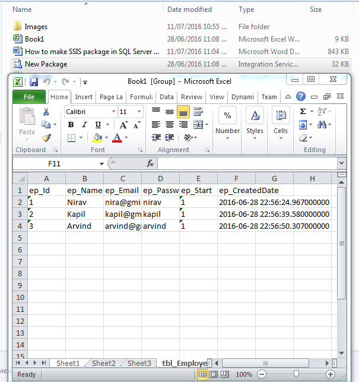Open the Calibri font name dropdown

113,112
